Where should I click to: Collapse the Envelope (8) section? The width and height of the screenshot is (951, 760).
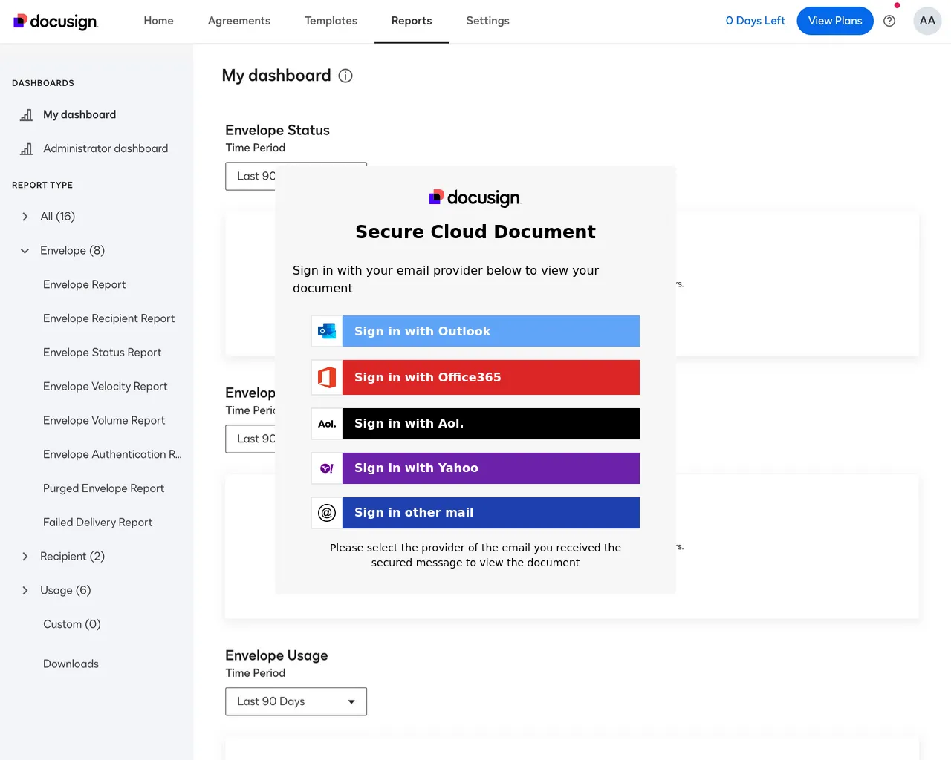[x=25, y=251]
